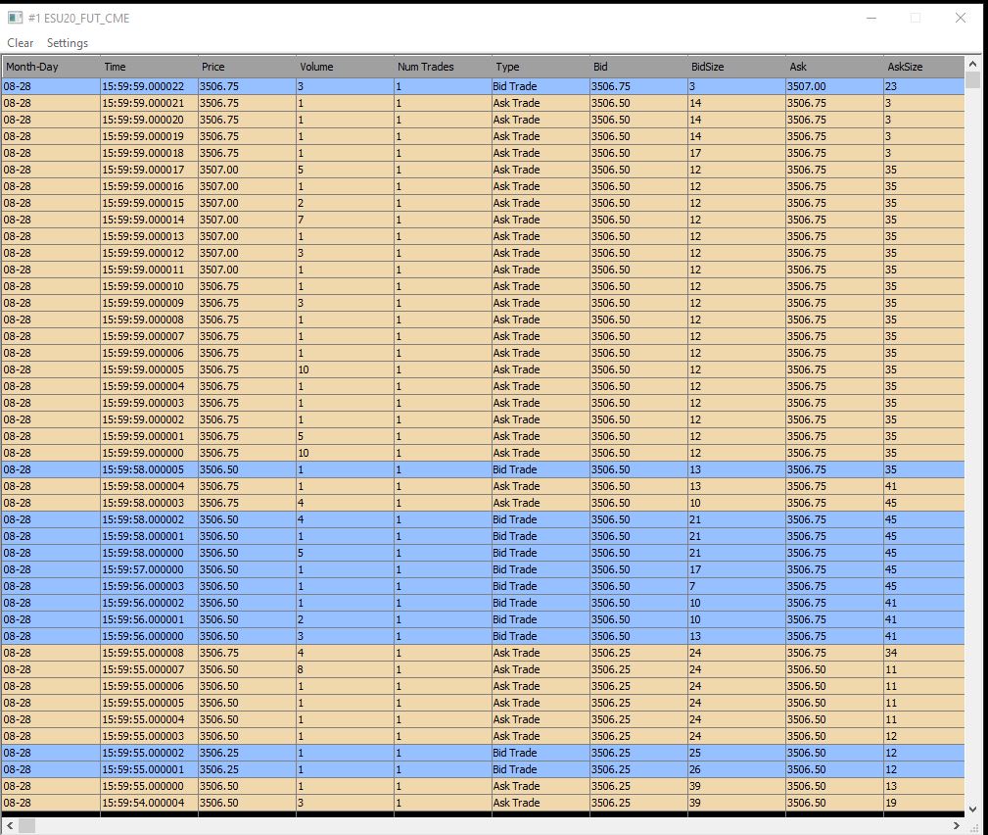988x835 pixels.
Task: Click the Num Trades column header
Action: [443, 67]
